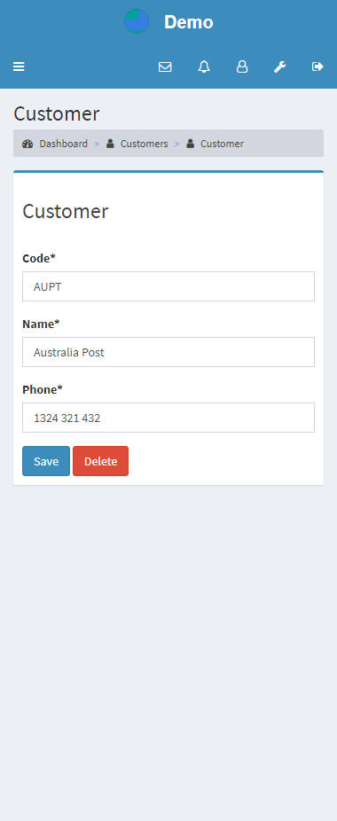Click the dashboard gauge icon in breadcrumb
Image resolution: width=337 pixels, height=821 pixels.
tap(27, 144)
